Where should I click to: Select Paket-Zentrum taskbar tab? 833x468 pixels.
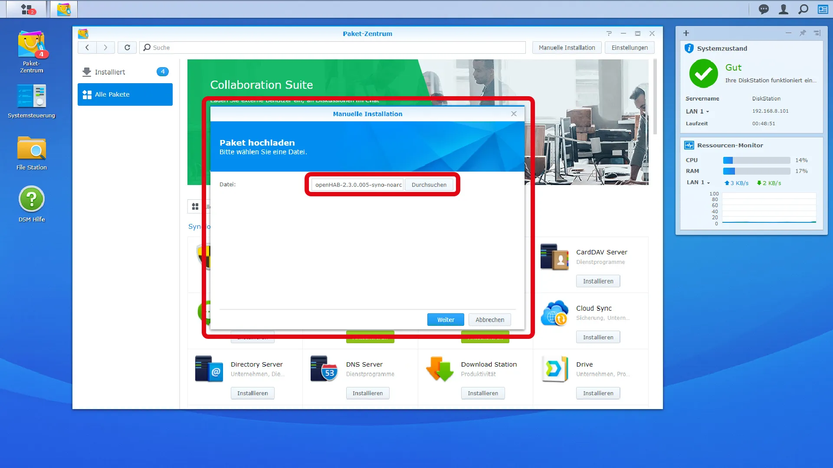(64, 9)
